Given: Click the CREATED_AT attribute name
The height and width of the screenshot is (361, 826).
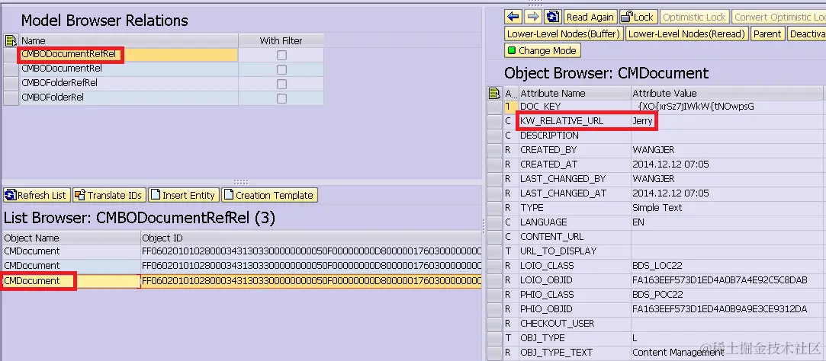Looking at the screenshot, I should [548, 165].
